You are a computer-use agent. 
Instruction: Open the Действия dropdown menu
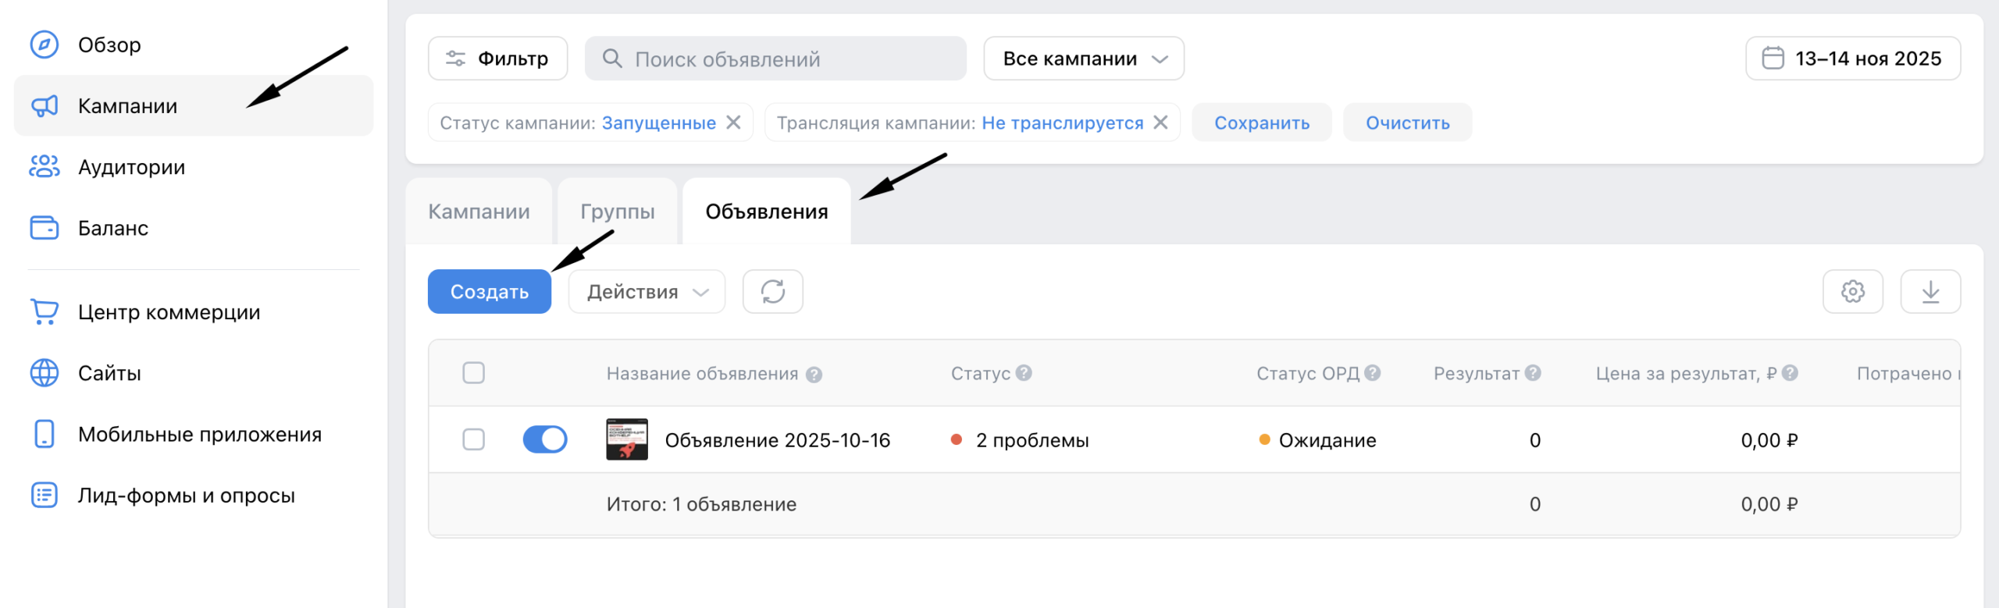coord(647,292)
